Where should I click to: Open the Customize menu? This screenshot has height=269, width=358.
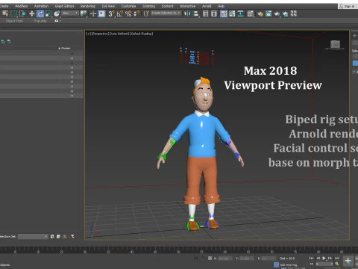pos(128,6)
